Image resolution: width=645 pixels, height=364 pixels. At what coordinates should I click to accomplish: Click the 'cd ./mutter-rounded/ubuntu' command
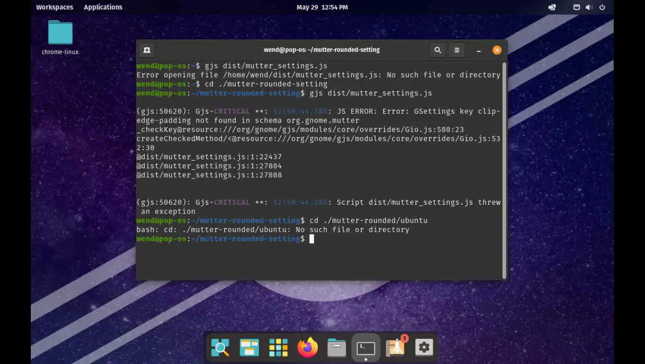(x=369, y=220)
